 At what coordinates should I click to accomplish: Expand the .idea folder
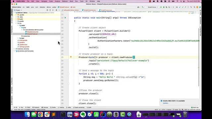[x=16, y=17]
